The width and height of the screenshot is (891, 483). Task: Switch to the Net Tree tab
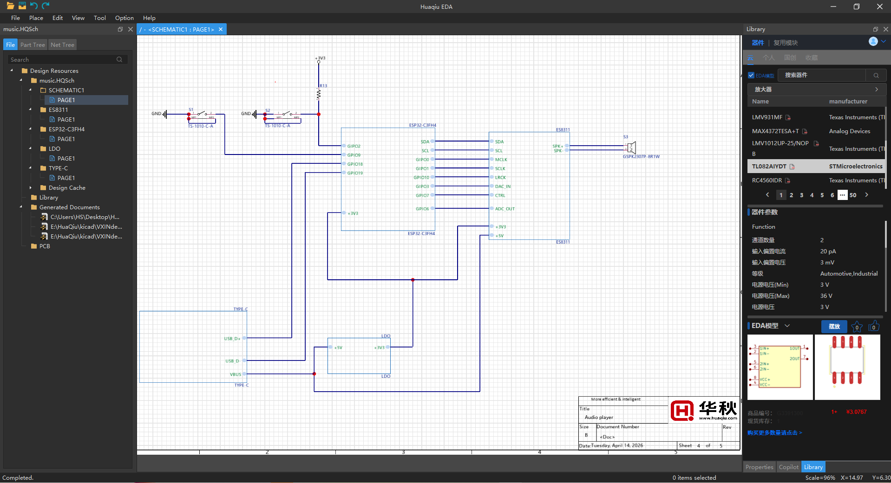(x=62, y=45)
